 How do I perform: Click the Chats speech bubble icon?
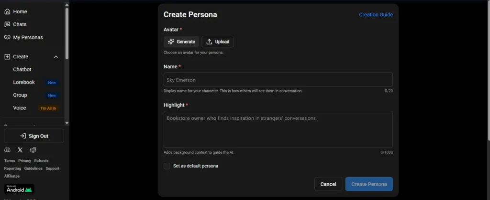click(7, 24)
